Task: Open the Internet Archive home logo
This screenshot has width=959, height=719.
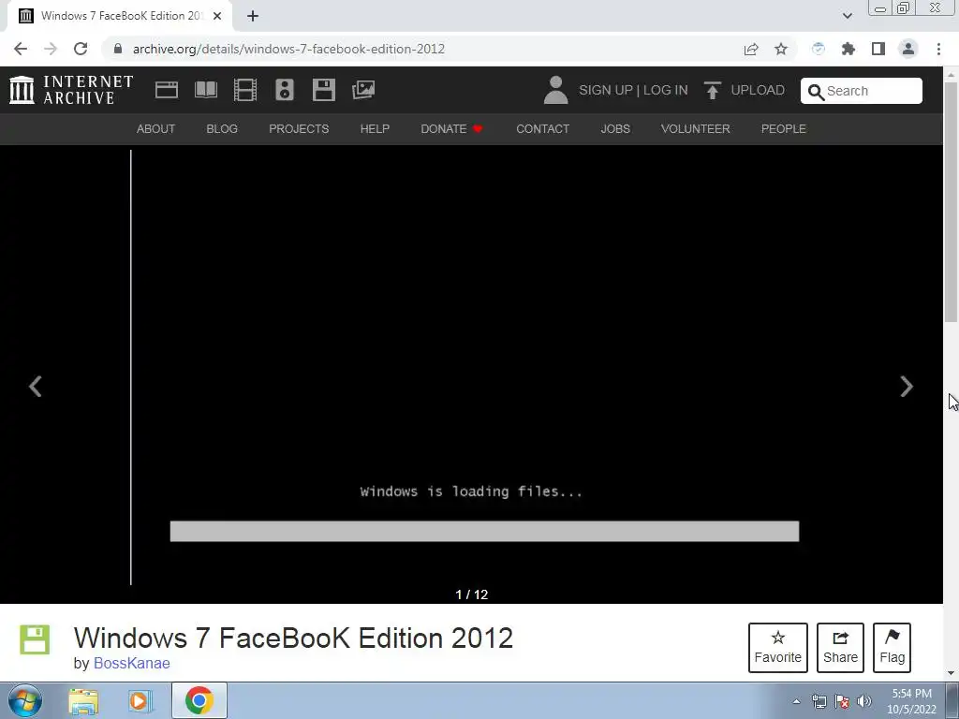Action: pyautogui.click(x=71, y=90)
